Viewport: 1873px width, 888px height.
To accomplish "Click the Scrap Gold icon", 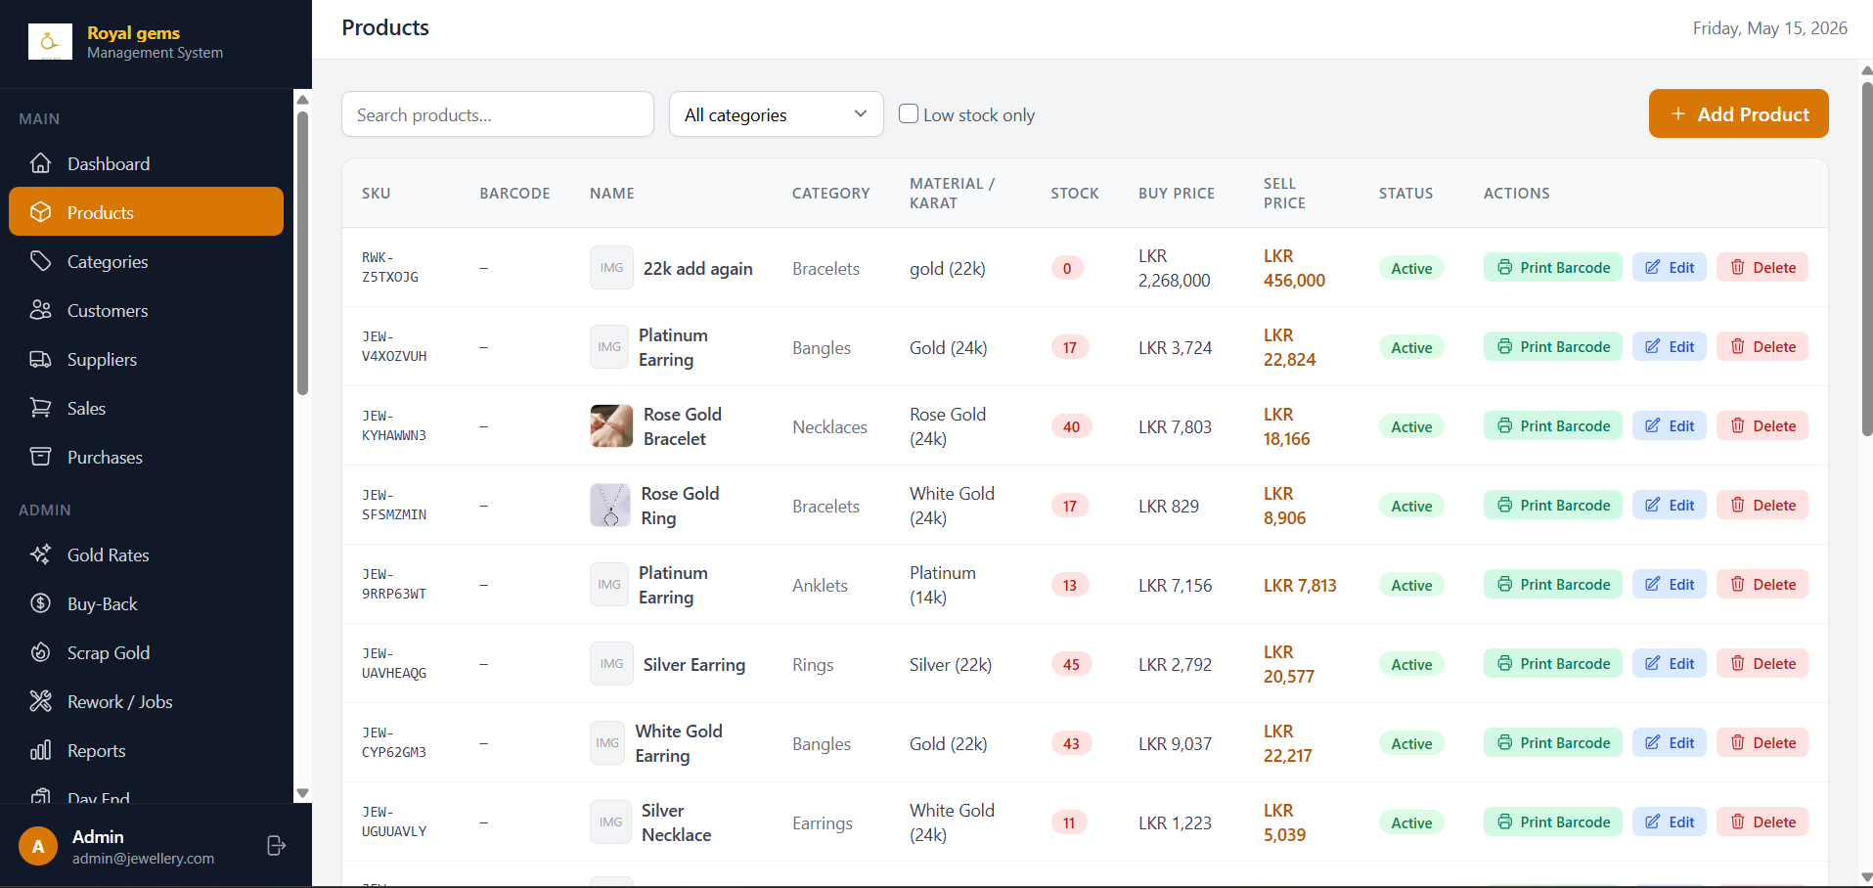I will pos(40,652).
